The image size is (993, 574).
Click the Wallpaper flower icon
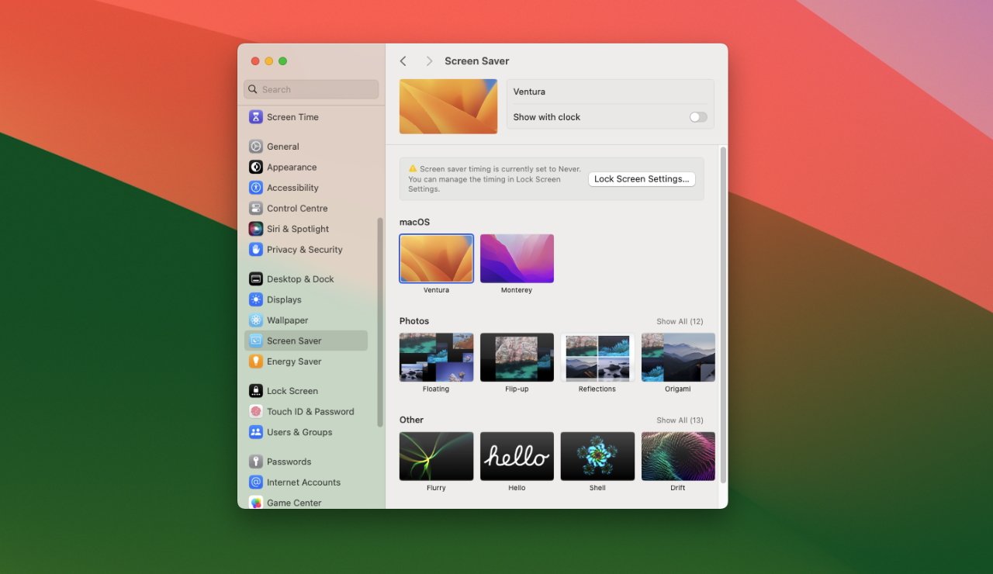[x=256, y=320]
